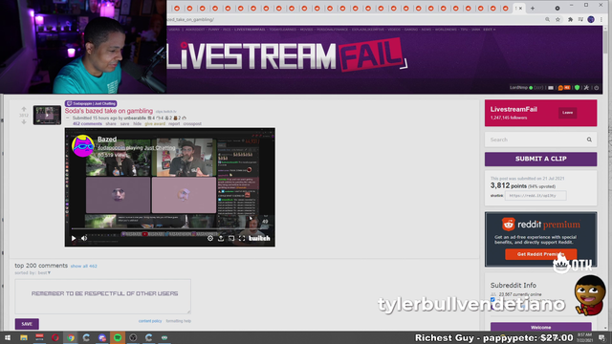Viewport: 612px width, 344px height.
Task: Share the Twitch clip via share icon
Action: [221, 238]
